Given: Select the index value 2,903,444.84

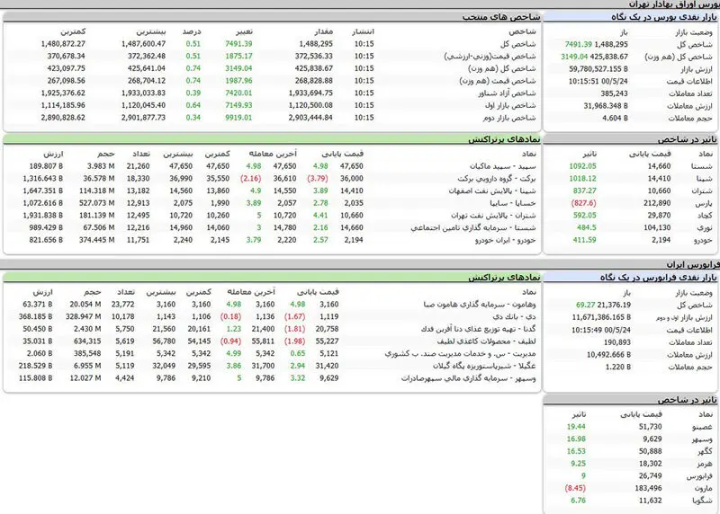Looking at the screenshot, I should tap(310, 118).
